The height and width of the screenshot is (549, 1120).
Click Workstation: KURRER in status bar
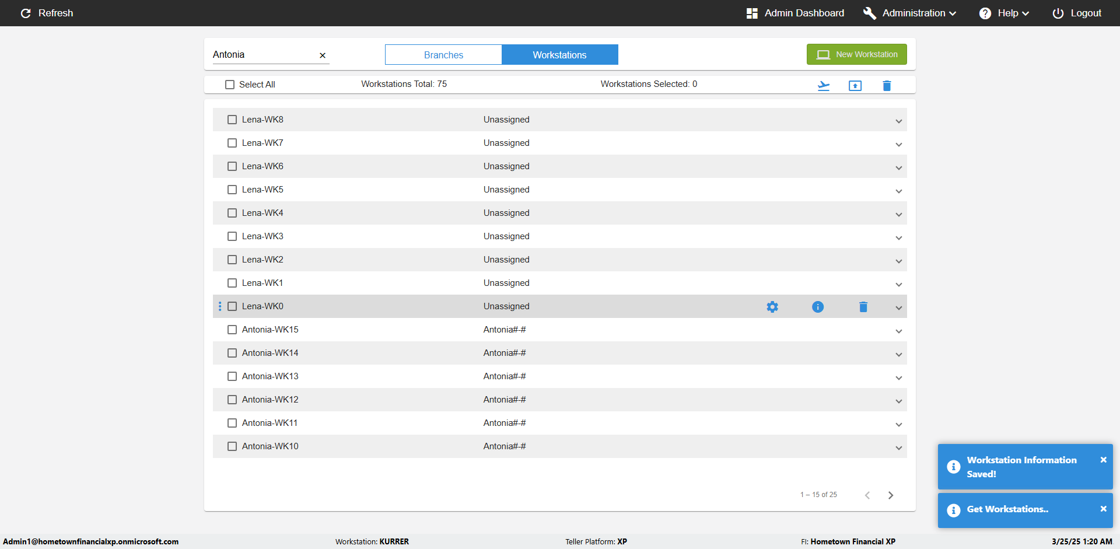click(x=372, y=541)
